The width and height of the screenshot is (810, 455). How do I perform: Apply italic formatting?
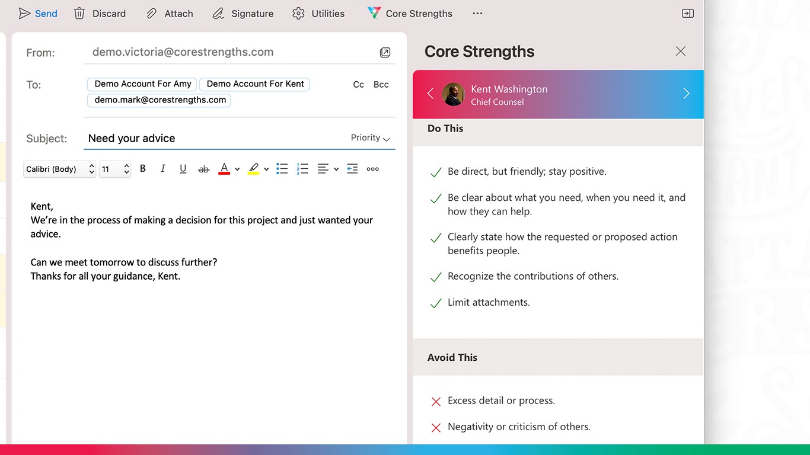tap(162, 169)
